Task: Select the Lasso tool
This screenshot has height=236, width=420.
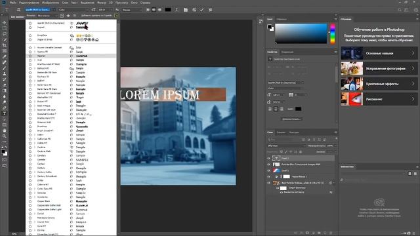Action: tap(5, 34)
